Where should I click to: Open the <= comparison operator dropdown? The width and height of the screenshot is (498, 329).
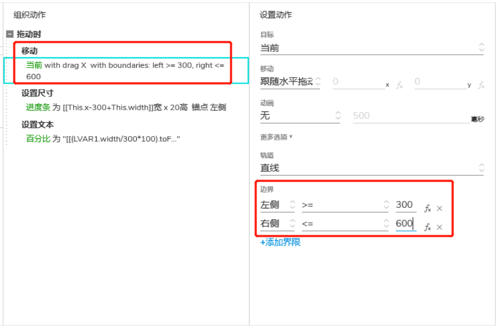tap(345, 223)
